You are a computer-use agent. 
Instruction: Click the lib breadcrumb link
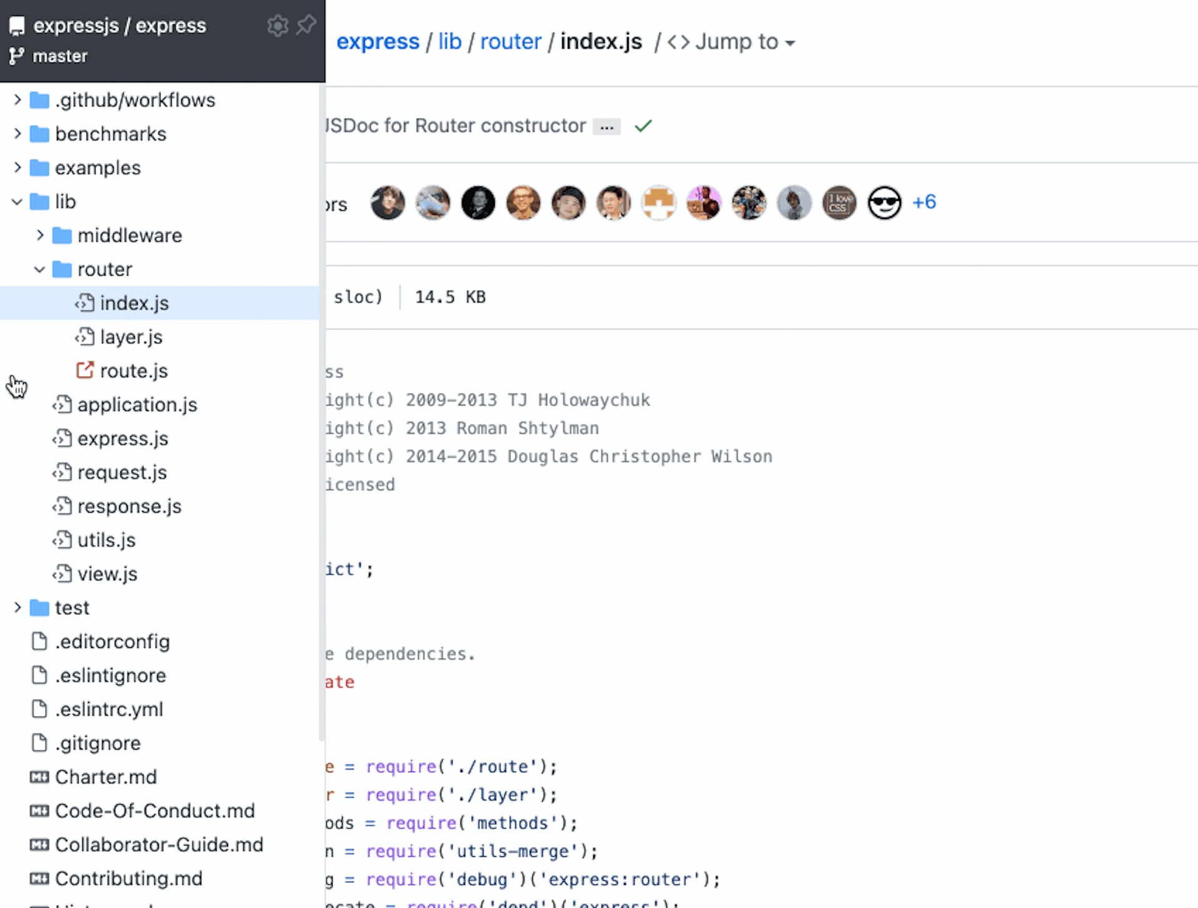coord(449,41)
